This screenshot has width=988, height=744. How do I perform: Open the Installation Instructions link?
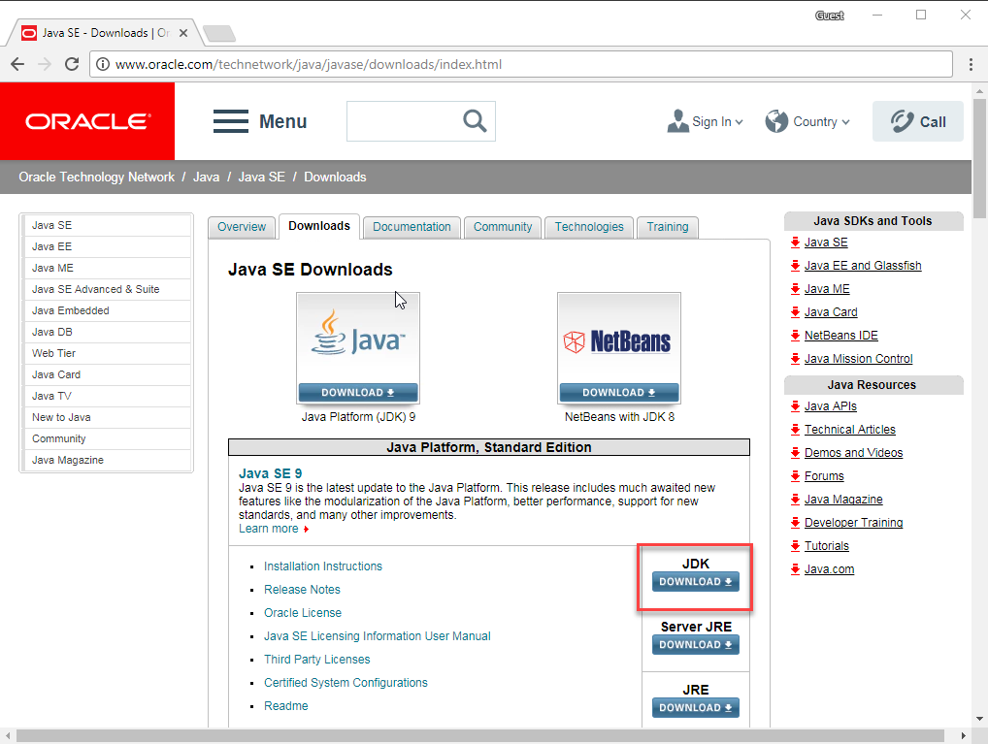click(x=322, y=566)
